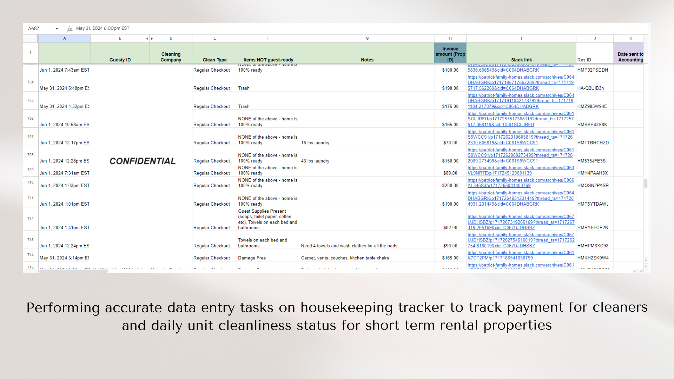Click the Invoice amount header cell
Viewport: 674px width, 379px height.
(x=450, y=54)
